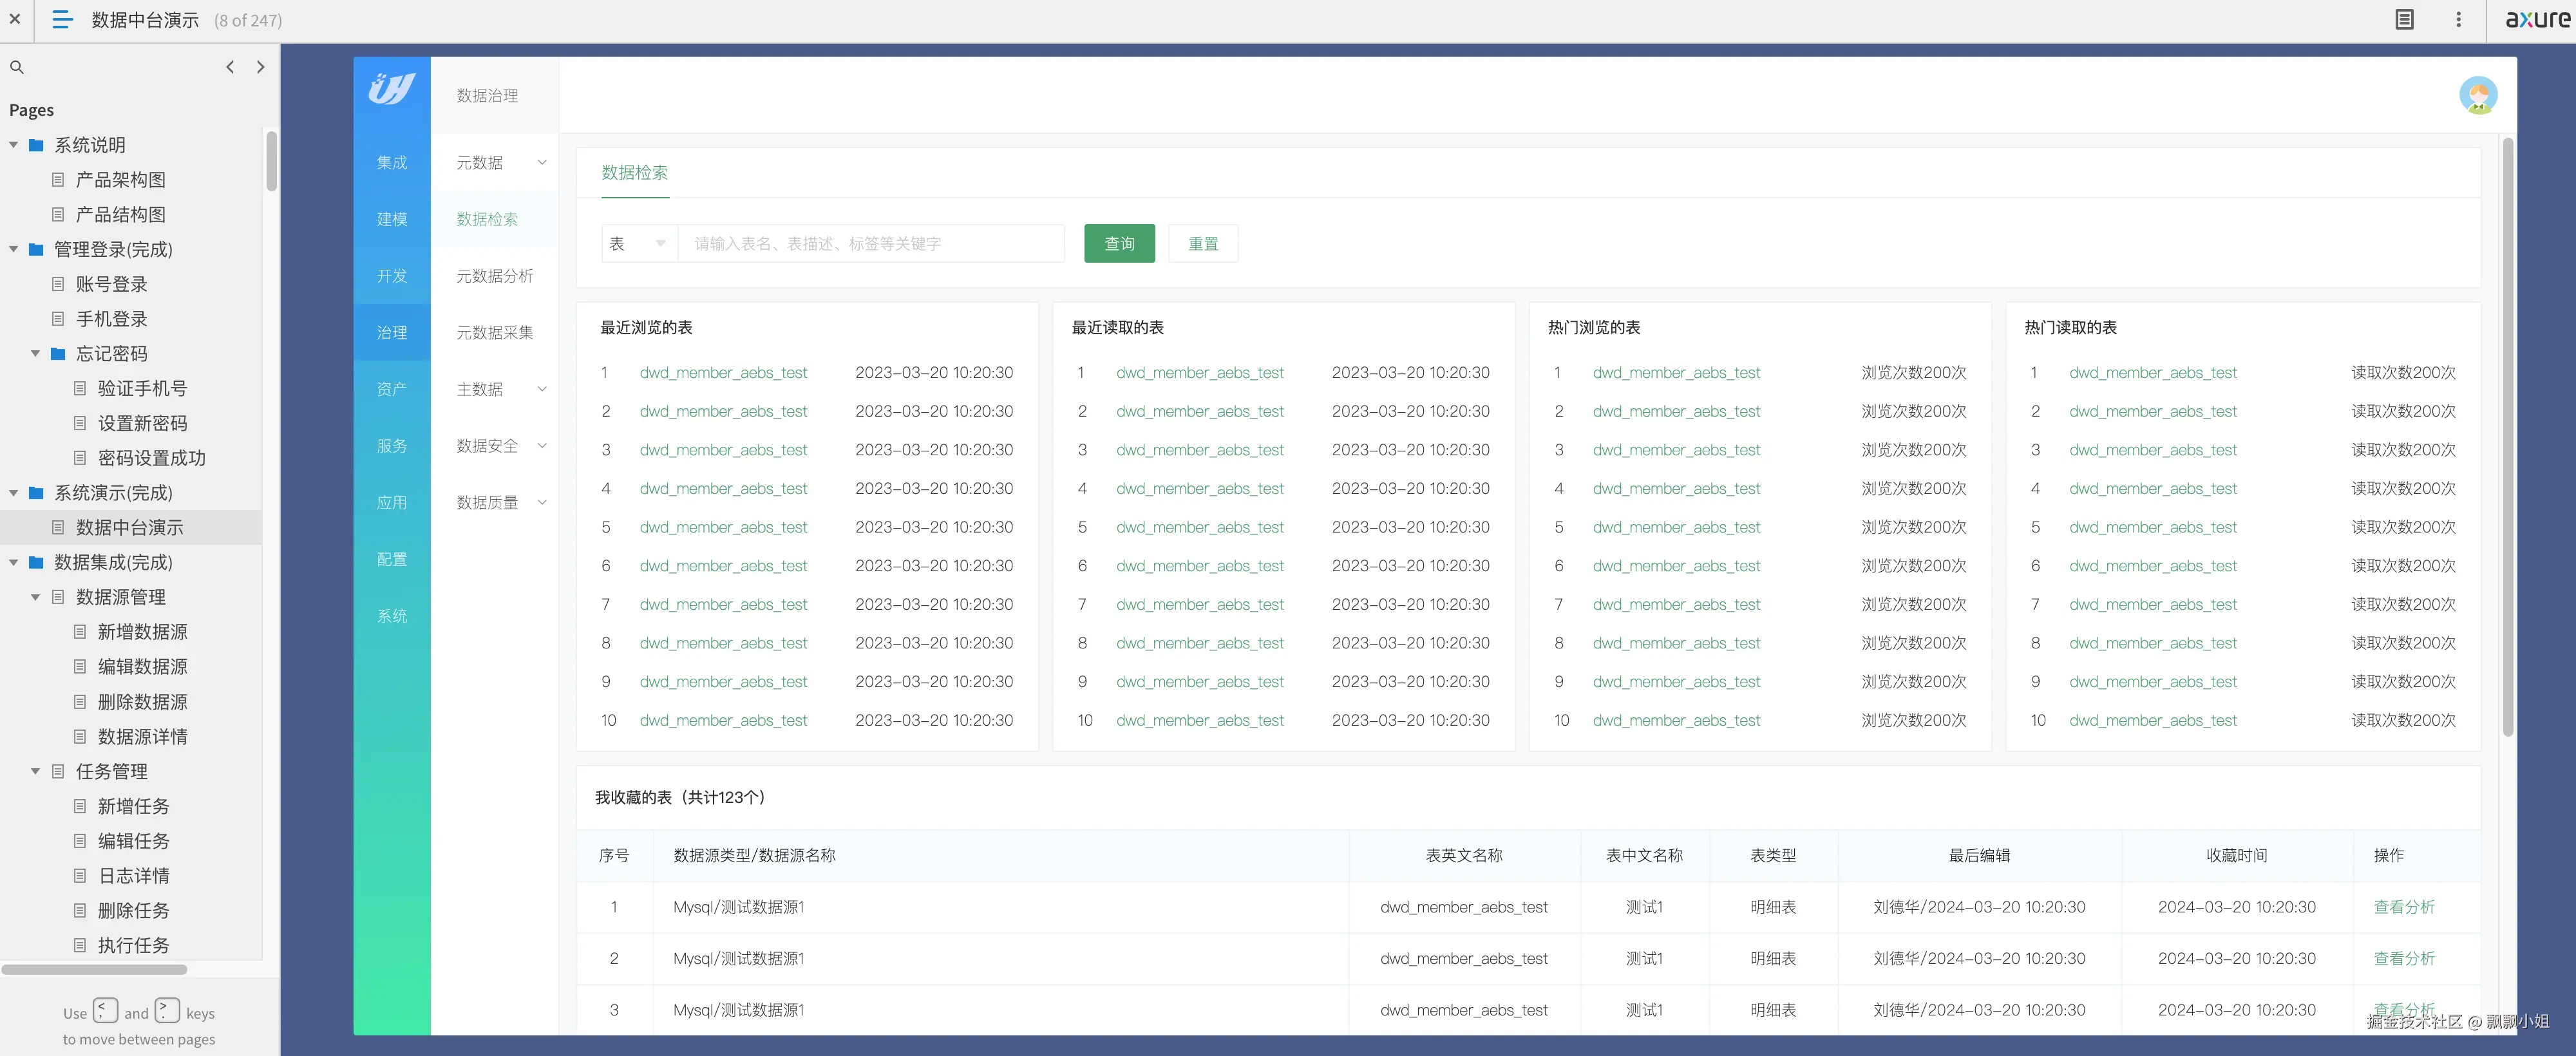Collapse the 管理登录(完成) folder in tree

click(x=13, y=249)
